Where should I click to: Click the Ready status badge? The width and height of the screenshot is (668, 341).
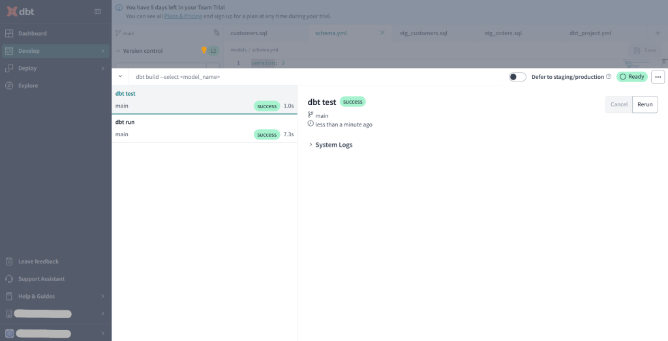[x=631, y=77]
